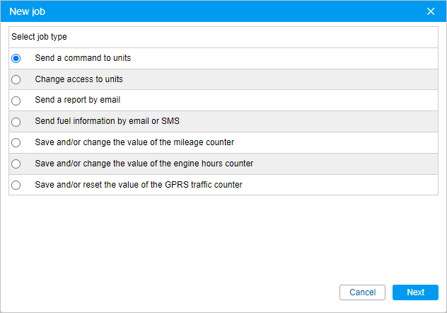
Task: Click the Cancel button
Action: coord(362,292)
